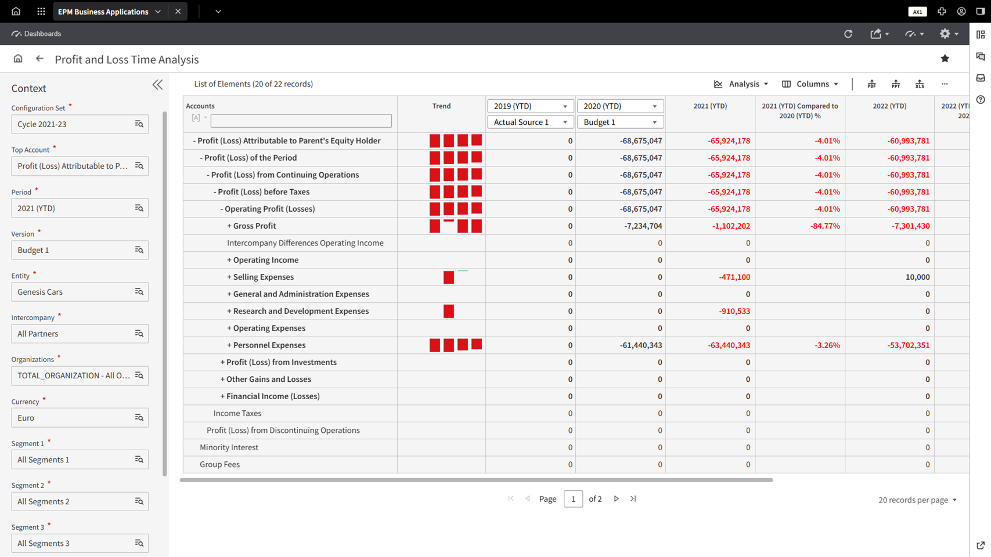Open lookup for Configuration Set field
This screenshot has width=991, height=557.
pos(139,124)
